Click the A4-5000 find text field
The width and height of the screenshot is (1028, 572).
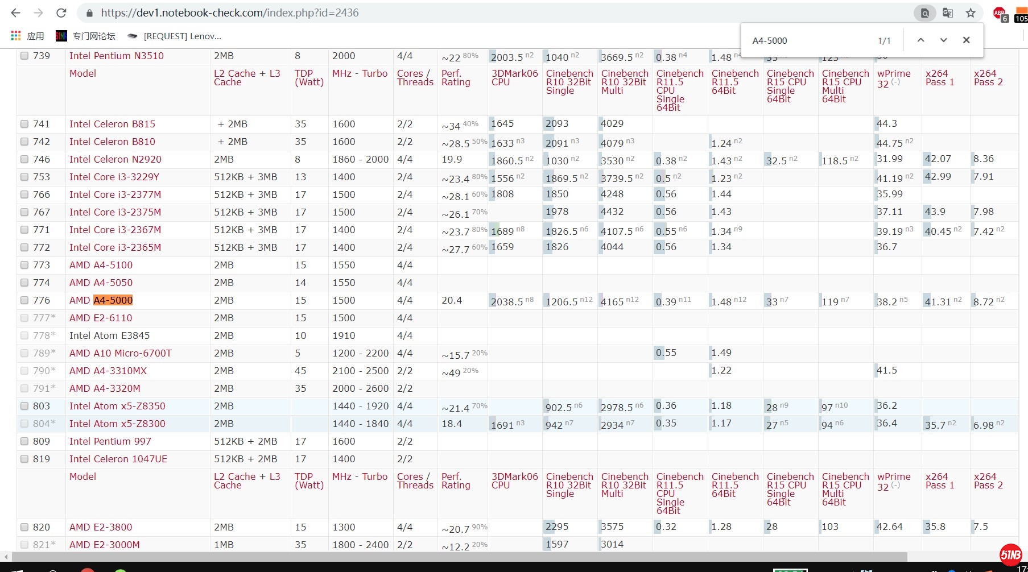tap(808, 40)
